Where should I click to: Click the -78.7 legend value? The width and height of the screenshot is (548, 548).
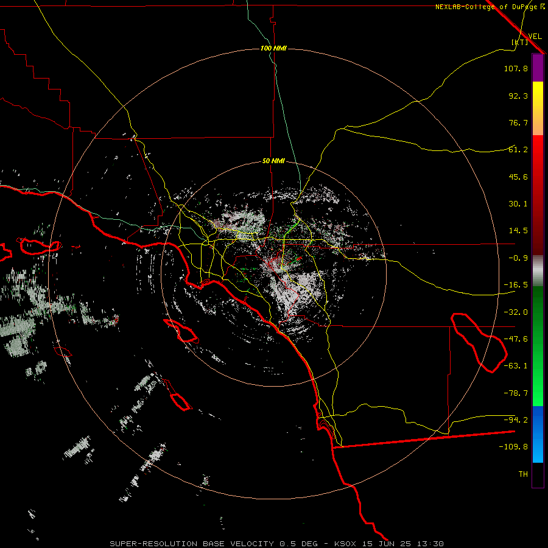[516, 393]
